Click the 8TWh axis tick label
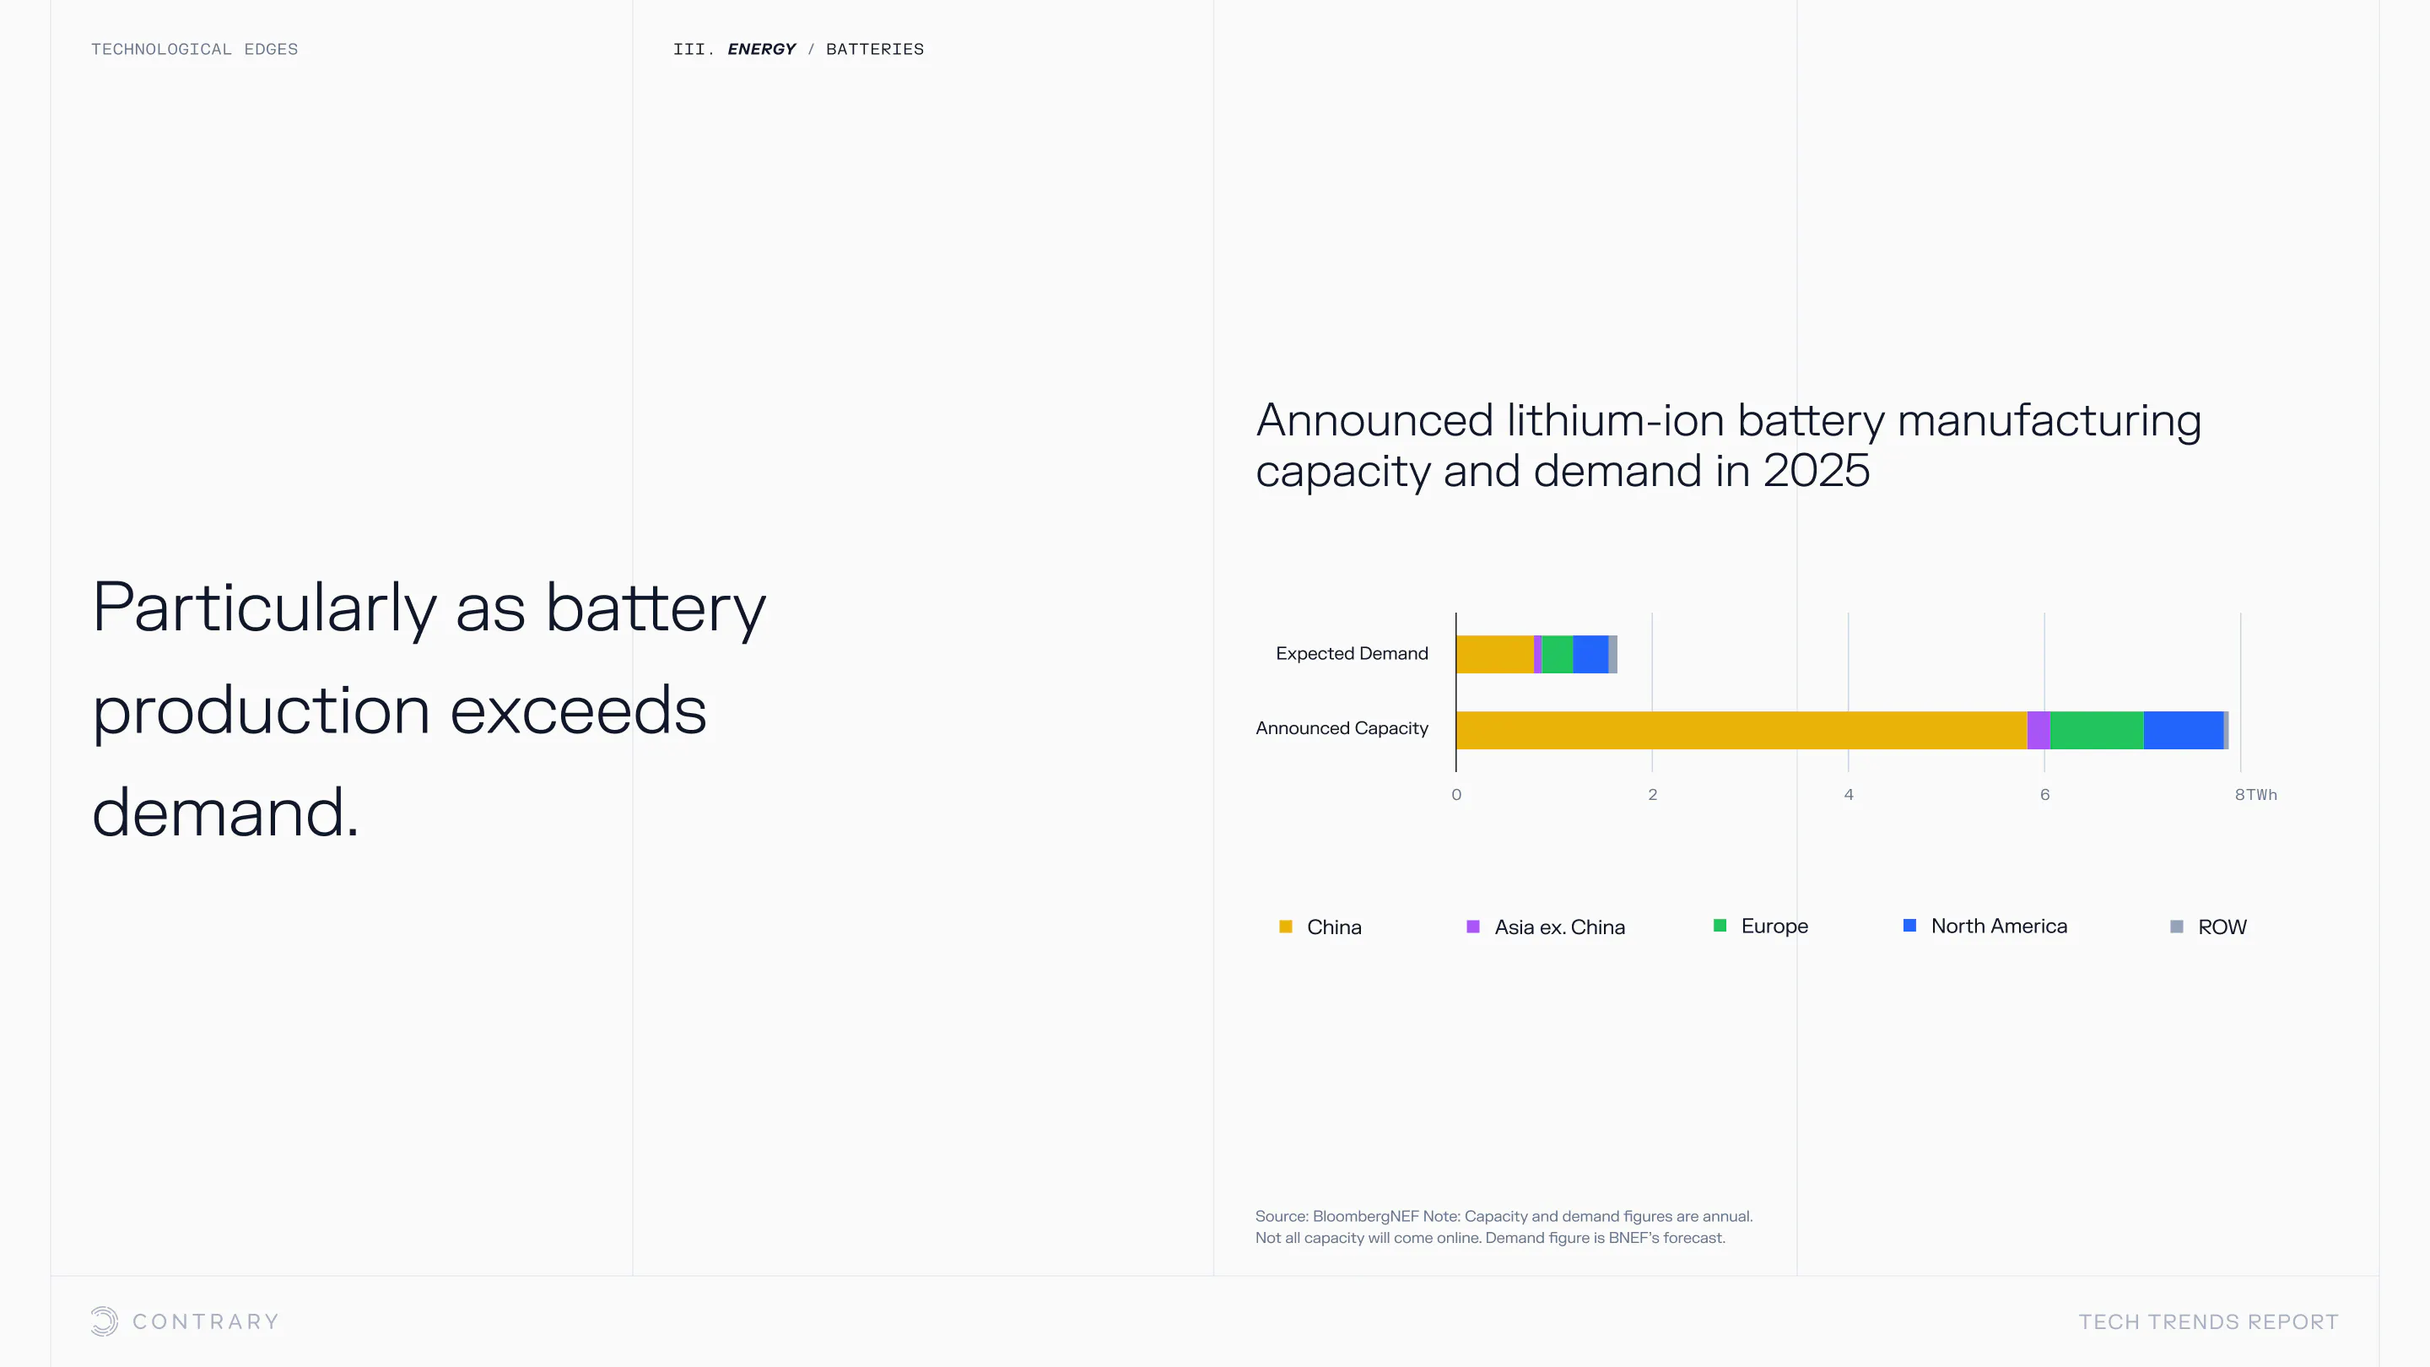The height and width of the screenshot is (1367, 2430). point(2254,794)
